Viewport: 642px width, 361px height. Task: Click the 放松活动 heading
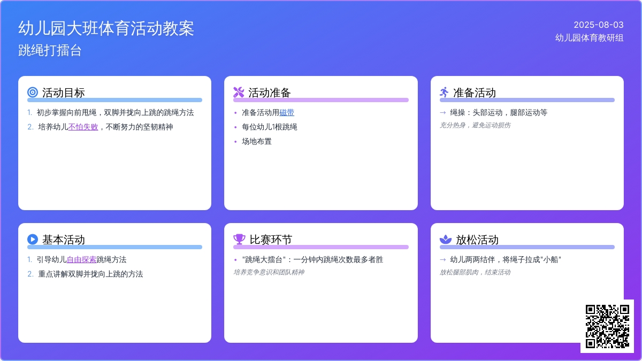(x=477, y=240)
